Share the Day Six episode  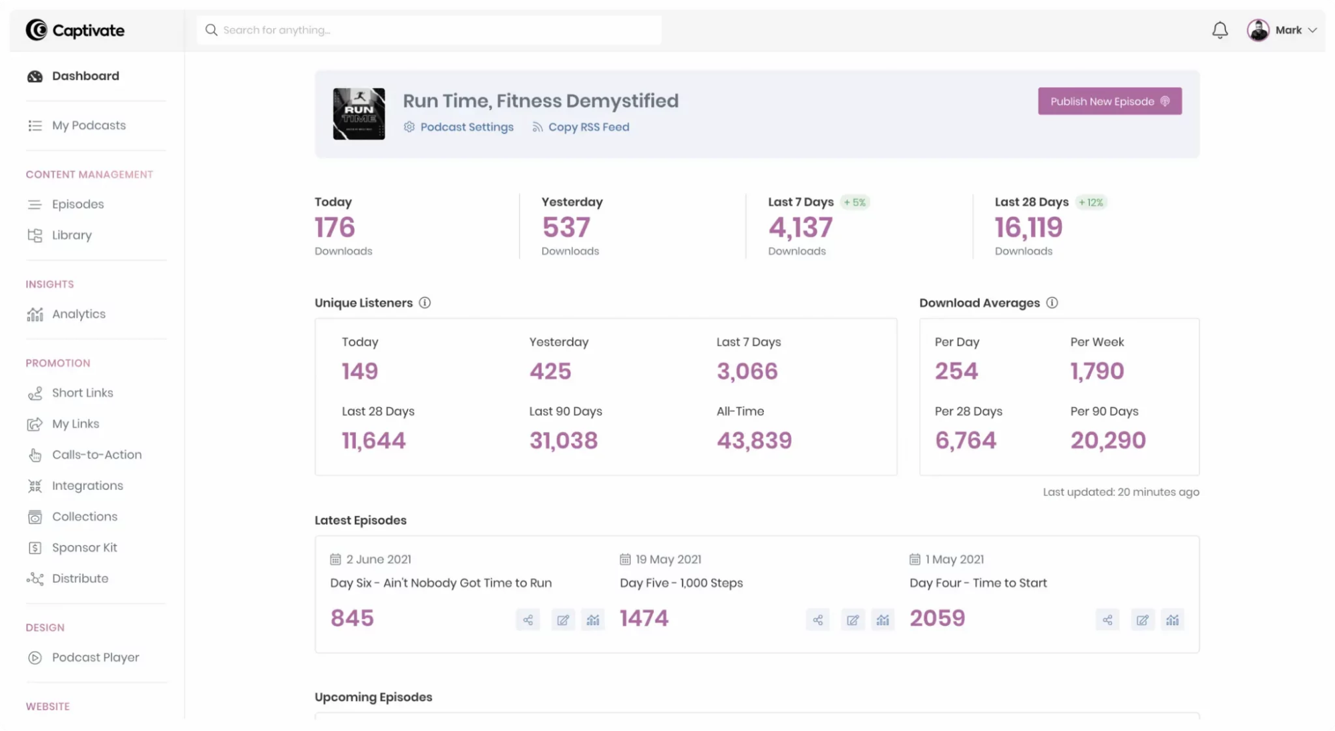(528, 620)
